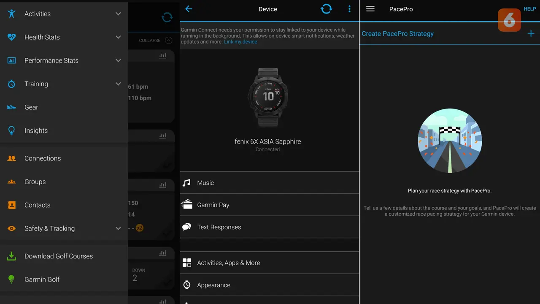Tap the 110 bpm value
The height and width of the screenshot is (304, 540).
(x=140, y=98)
